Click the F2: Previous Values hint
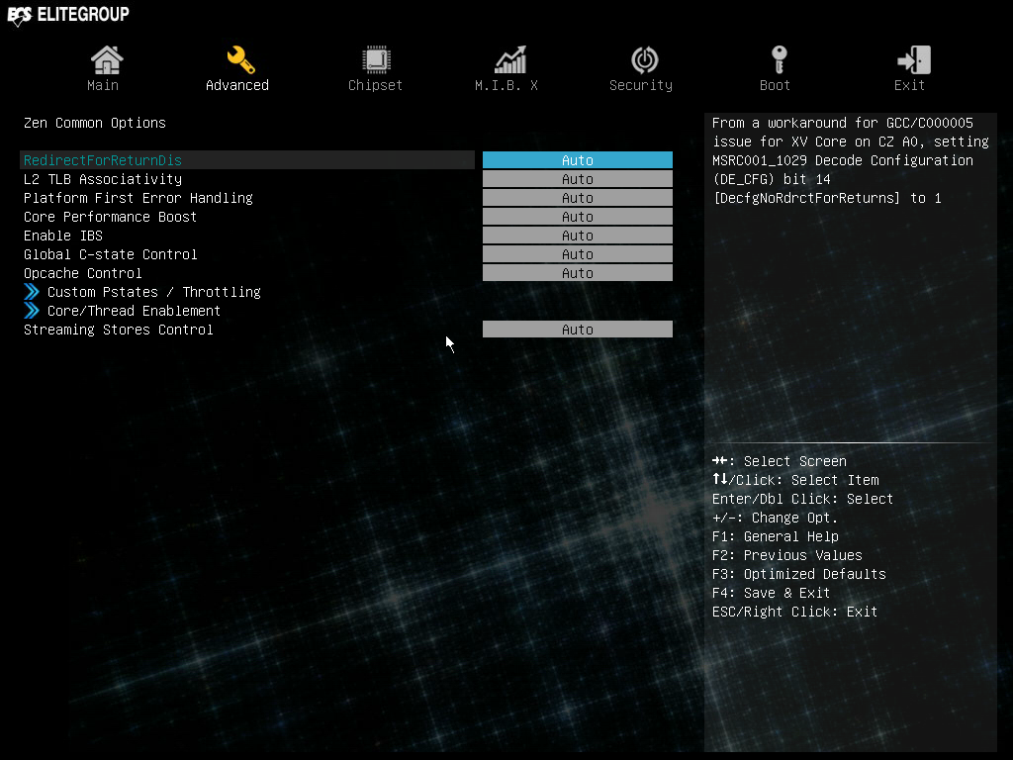1013x760 pixels. coord(786,555)
